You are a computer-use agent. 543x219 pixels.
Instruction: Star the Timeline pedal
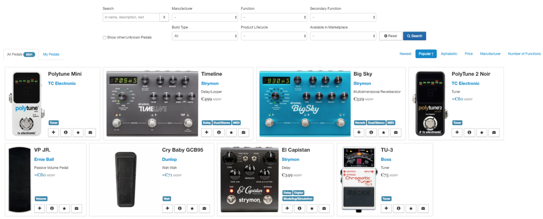pyautogui.click(x=231, y=132)
